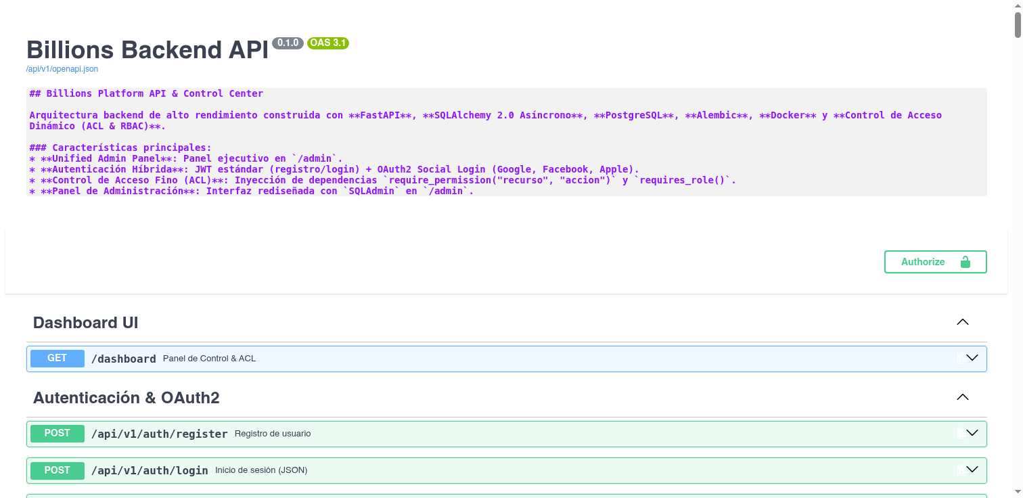Click the page's vertical scrollbar thumb
The width and height of the screenshot is (1023, 498).
coord(1018,24)
